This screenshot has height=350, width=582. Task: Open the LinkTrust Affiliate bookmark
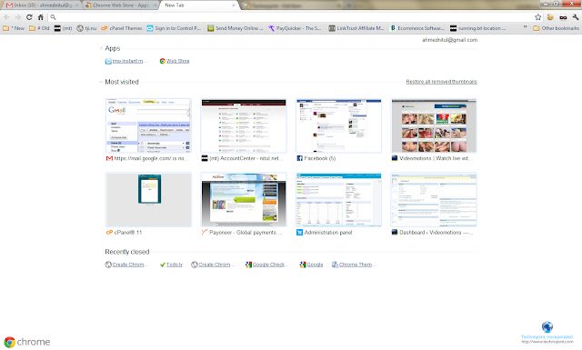[x=356, y=28]
